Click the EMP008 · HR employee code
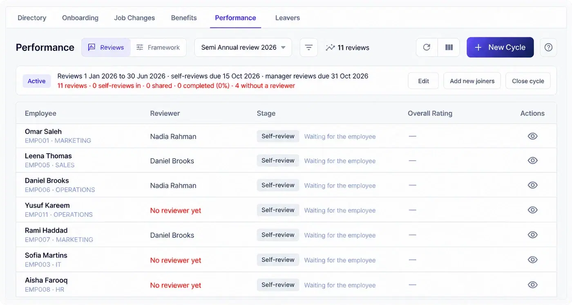Viewport: 572px width, 305px height. 45,290
